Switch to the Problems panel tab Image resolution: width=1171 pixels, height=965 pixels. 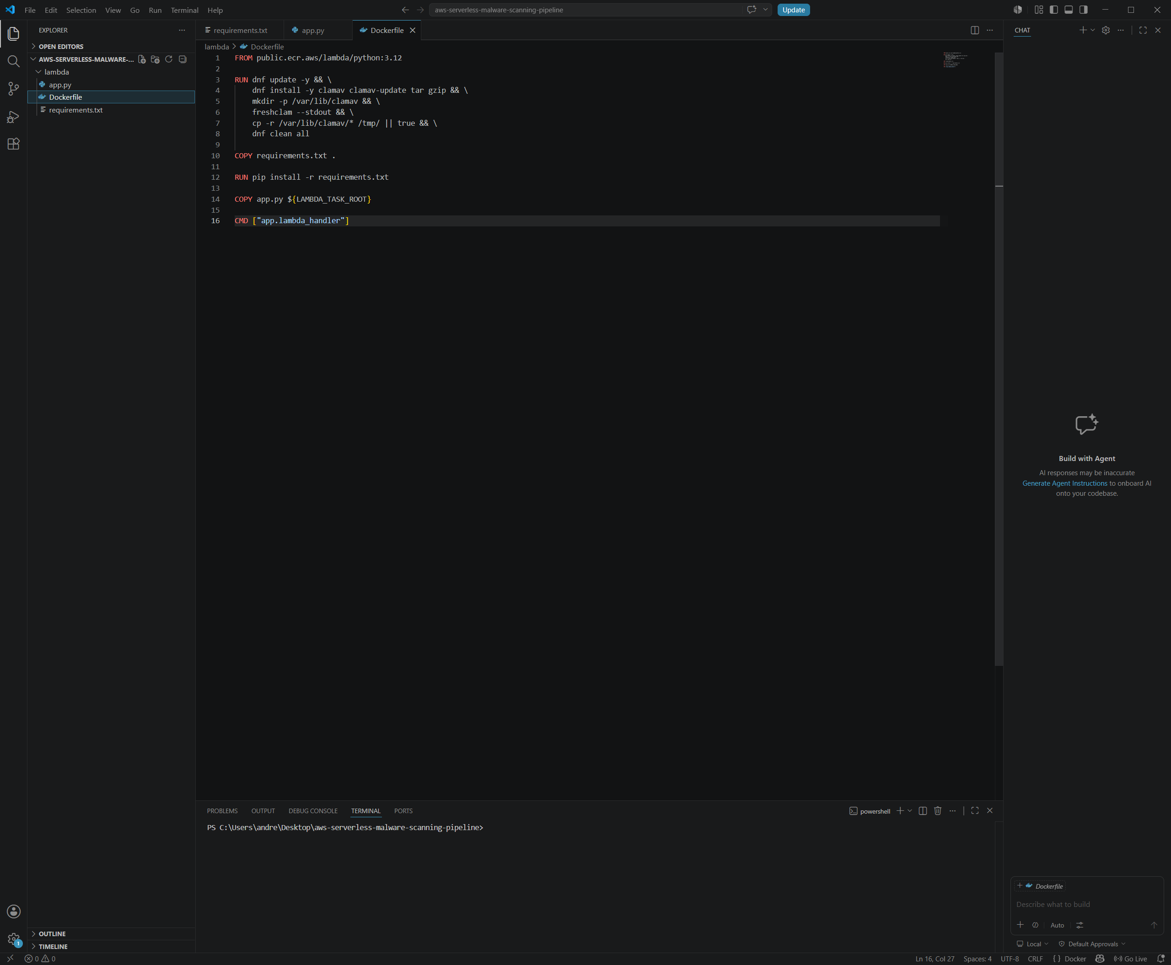pyautogui.click(x=222, y=811)
